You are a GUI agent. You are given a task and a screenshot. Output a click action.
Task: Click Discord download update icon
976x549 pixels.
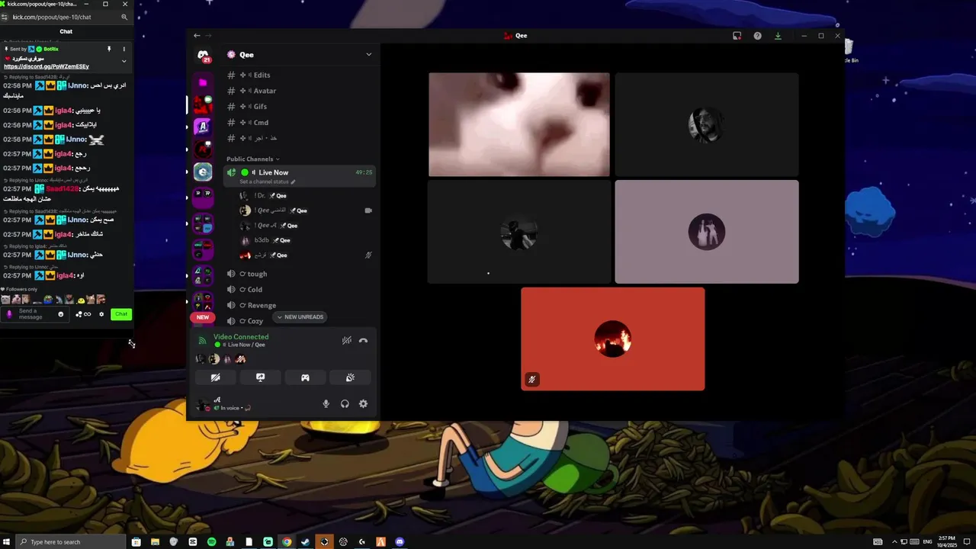[x=778, y=36]
